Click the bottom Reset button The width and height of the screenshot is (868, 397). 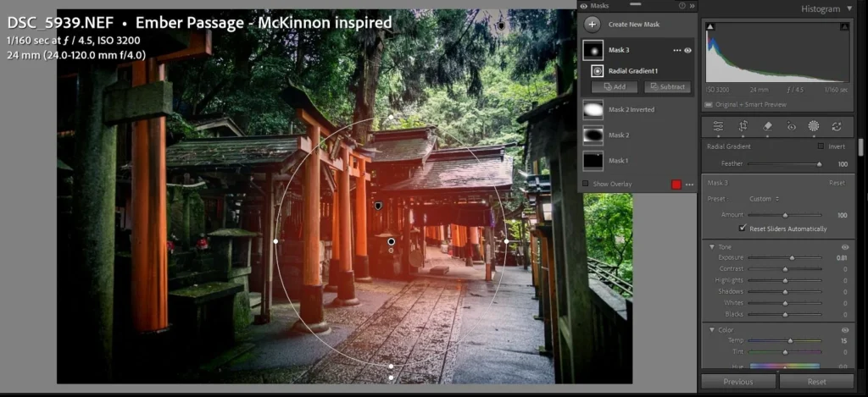click(816, 382)
